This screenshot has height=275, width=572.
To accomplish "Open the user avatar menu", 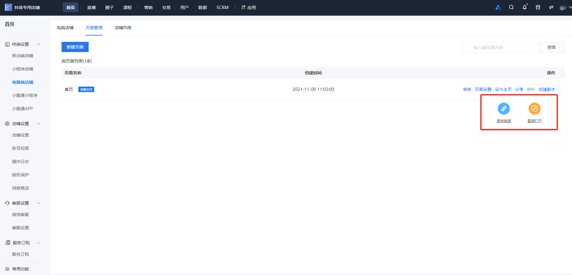I will click(563, 7).
